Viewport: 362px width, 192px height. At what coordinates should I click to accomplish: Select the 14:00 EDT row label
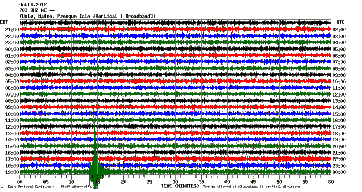tap(12, 140)
